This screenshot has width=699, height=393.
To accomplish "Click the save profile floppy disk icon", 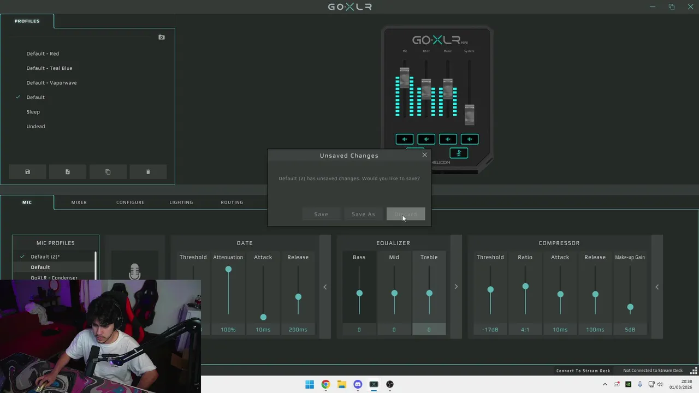I will point(27,172).
